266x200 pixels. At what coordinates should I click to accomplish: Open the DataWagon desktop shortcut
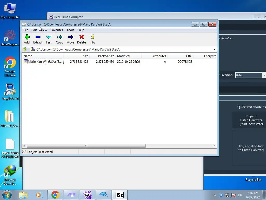(10, 38)
